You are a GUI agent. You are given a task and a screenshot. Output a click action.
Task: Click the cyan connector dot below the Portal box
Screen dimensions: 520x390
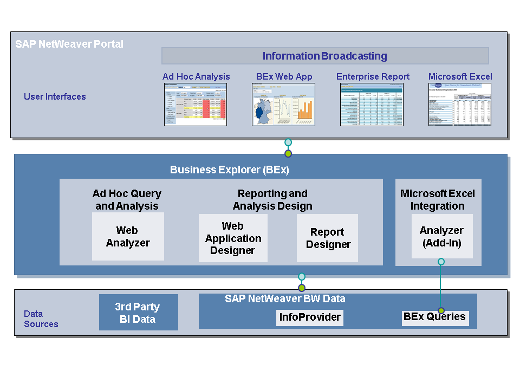288,142
